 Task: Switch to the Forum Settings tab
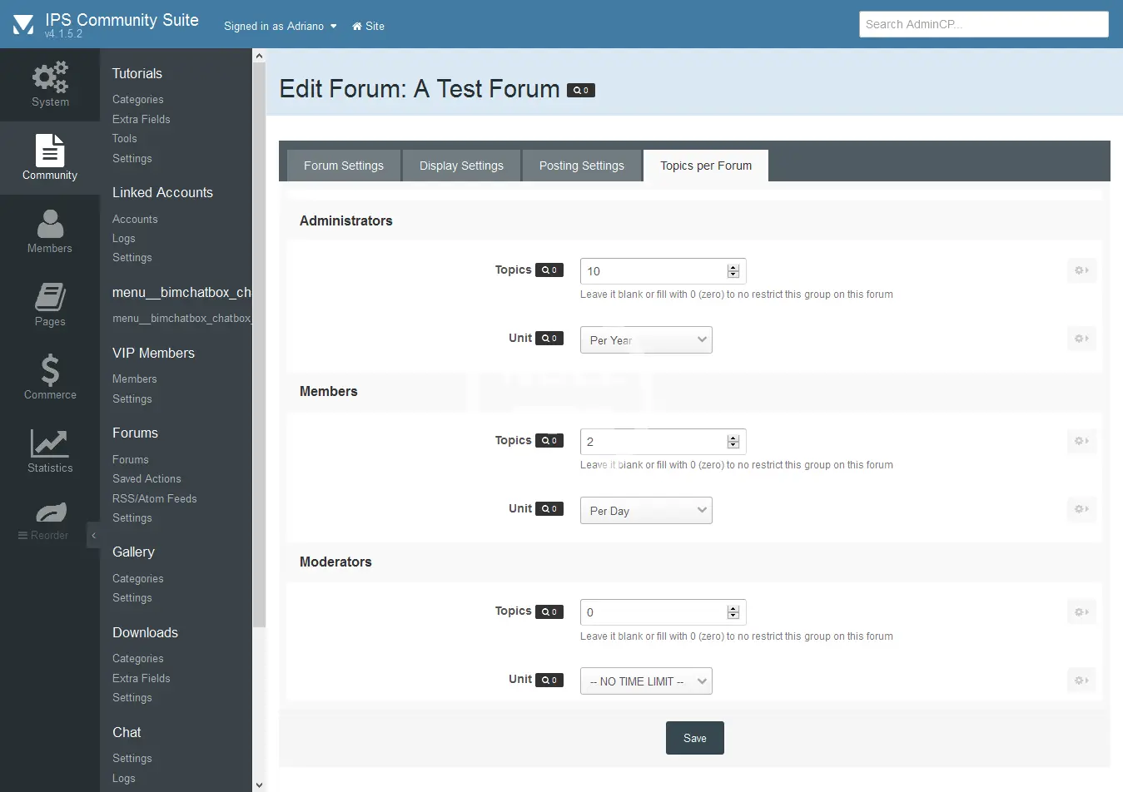click(344, 166)
